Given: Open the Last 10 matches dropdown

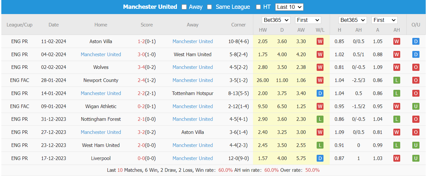Looking at the screenshot, I should coord(289,7).
